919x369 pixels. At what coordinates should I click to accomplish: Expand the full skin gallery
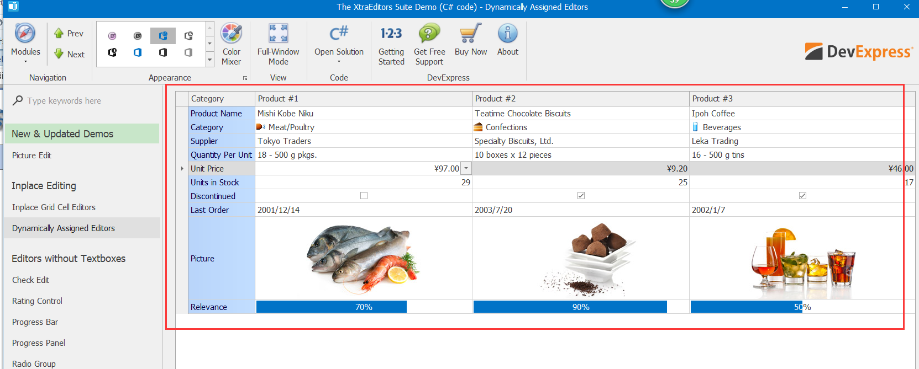(x=210, y=61)
